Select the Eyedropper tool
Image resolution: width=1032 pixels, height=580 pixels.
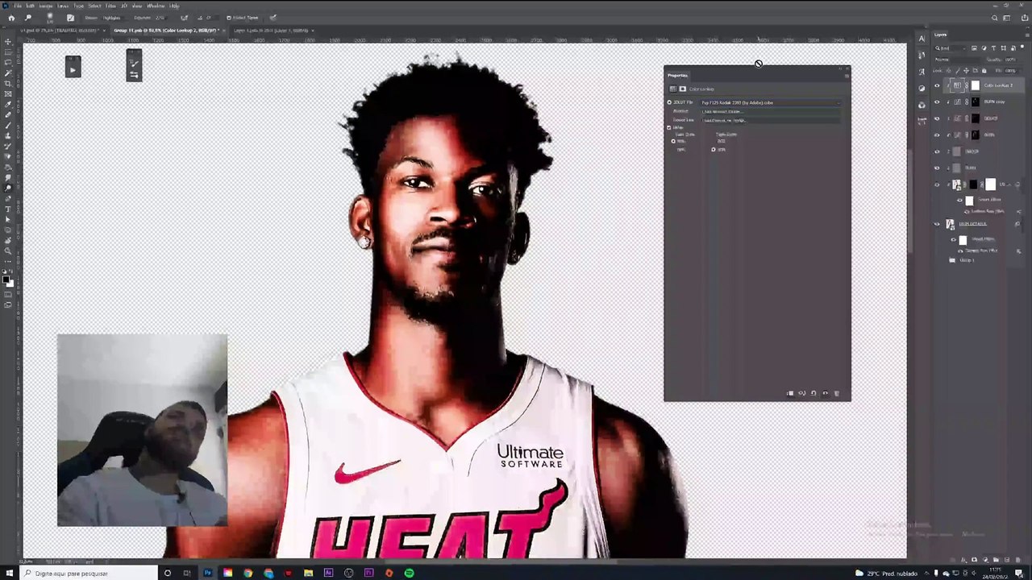[x=8, y=105]
